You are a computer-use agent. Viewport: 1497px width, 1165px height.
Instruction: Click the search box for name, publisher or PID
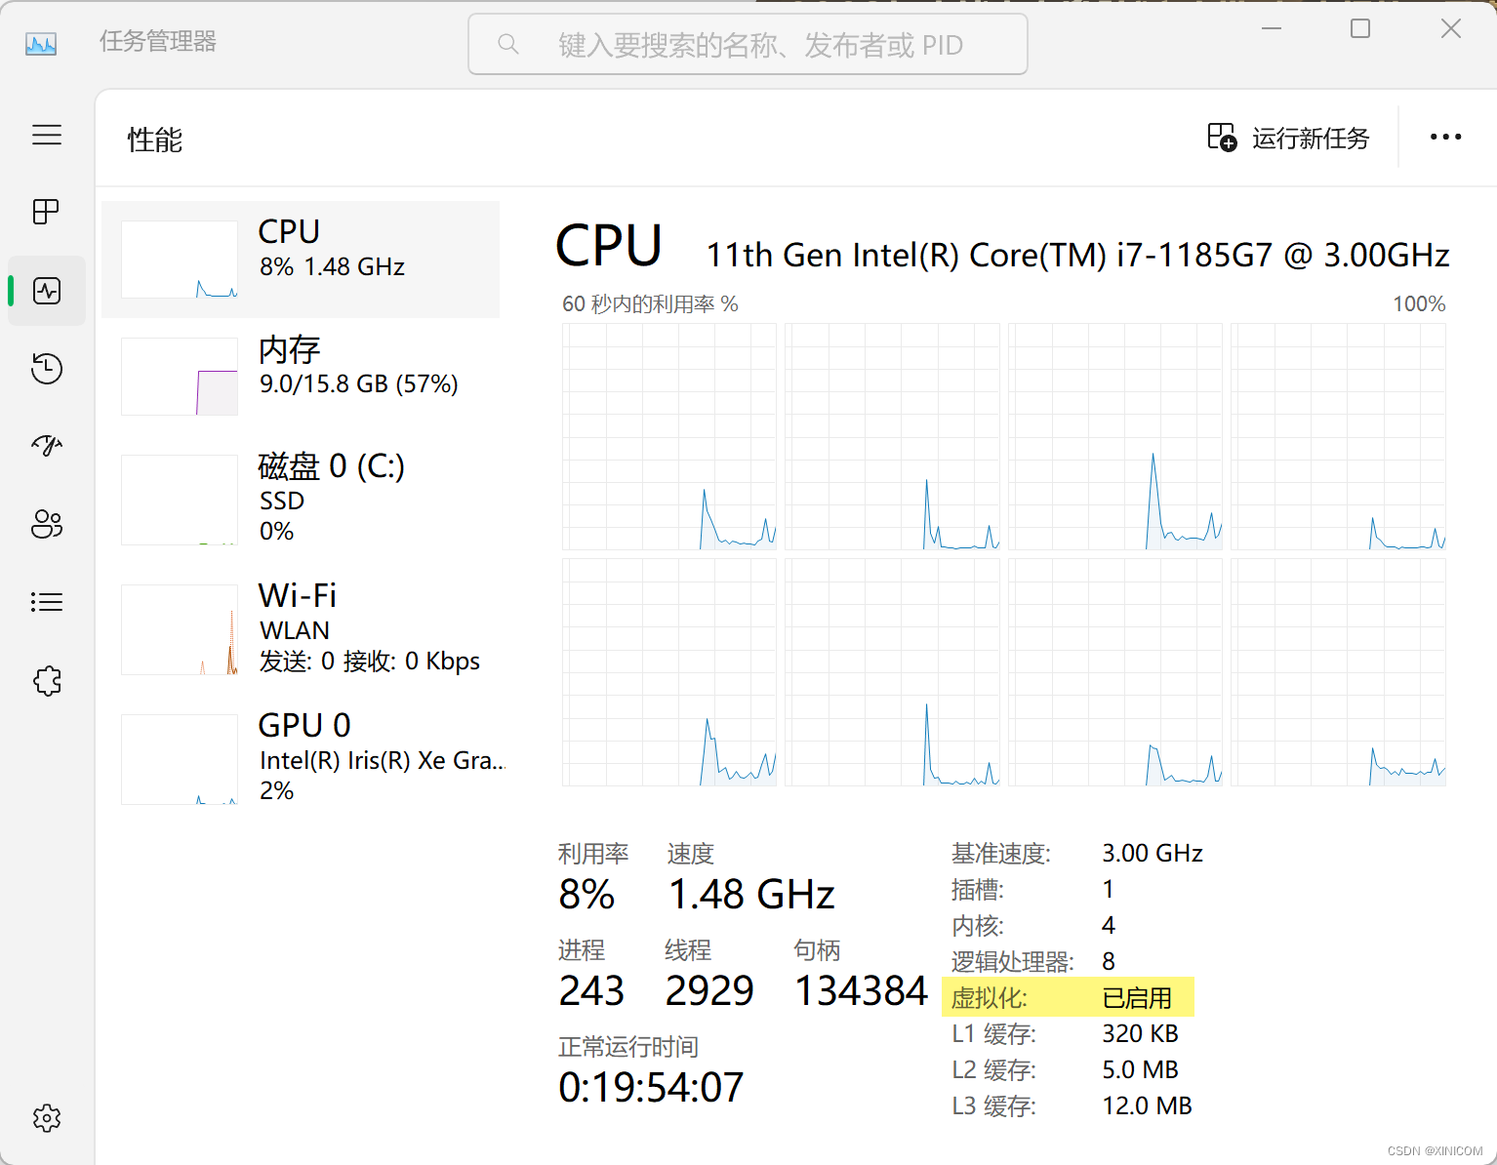coord(748,44)
